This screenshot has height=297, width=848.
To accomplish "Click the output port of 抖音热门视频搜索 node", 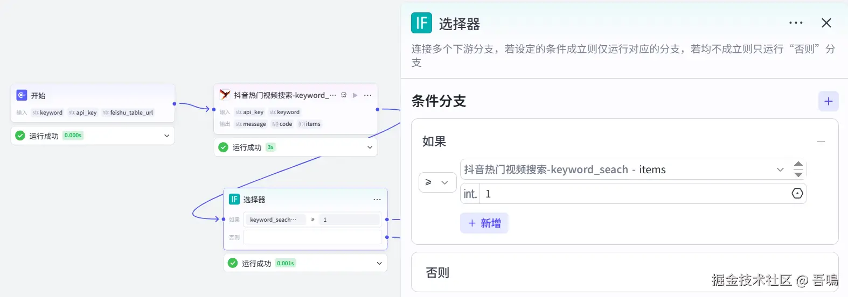I will pyautogui.click(x=378, y=109).
